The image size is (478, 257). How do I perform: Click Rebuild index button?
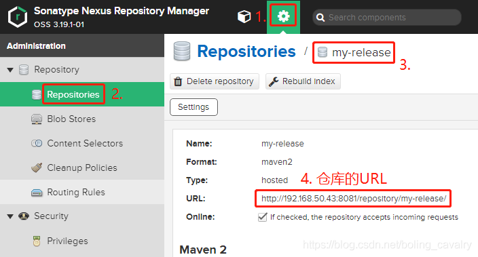(x=303, y=81)
